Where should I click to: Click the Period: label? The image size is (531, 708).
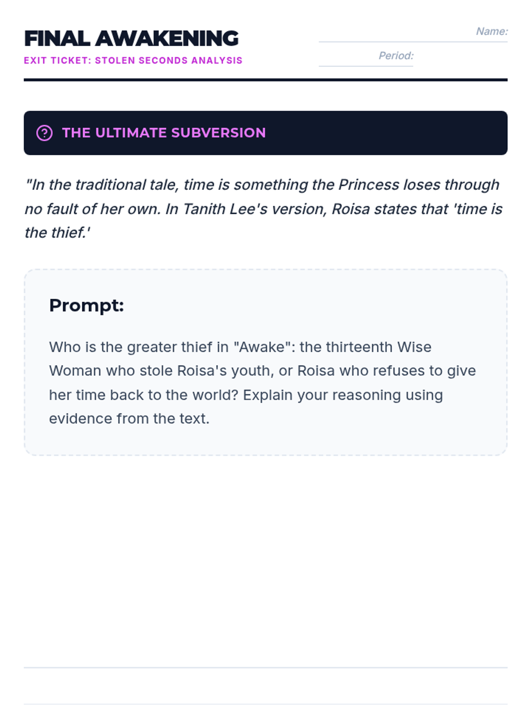[x=396, y=56]
